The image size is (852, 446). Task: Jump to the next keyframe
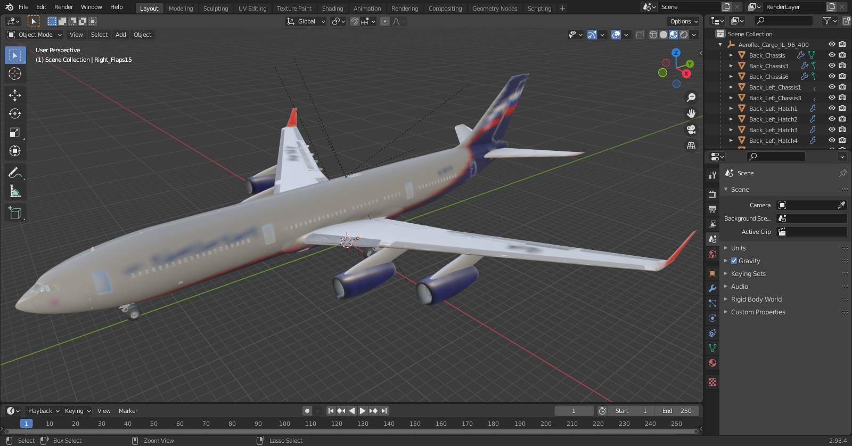(x=373, y=411)
